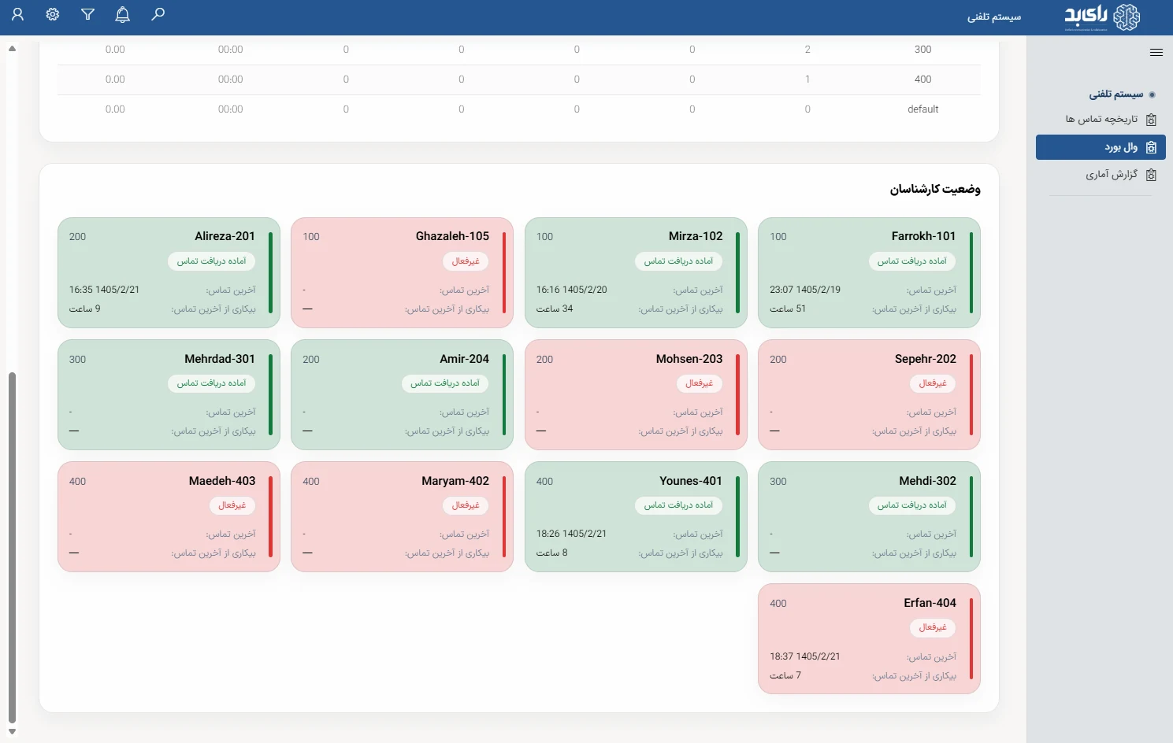Select the Sepehr-202 agent name
1173x743 pixels.
(x=926, y=359)
